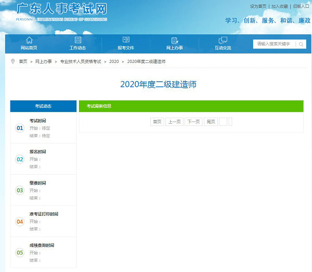Click the 设为首页 link
This screenshot has height=272, width=312.
pos(258,6)
